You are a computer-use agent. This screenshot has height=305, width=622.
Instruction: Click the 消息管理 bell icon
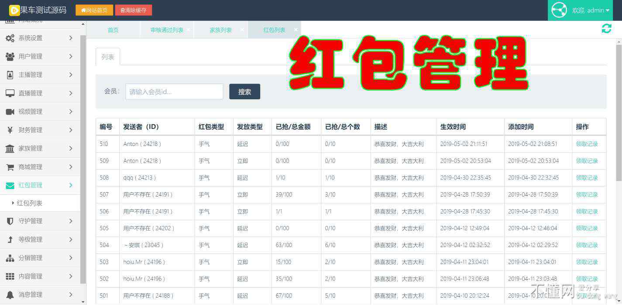click(x=10, y=295)
